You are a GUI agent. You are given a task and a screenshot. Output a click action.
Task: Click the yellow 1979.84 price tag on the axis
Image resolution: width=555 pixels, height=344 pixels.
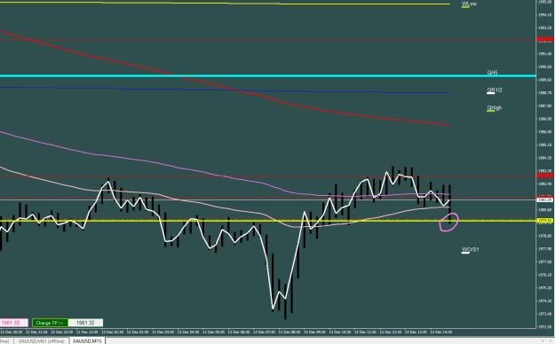[x=544, y=221]
